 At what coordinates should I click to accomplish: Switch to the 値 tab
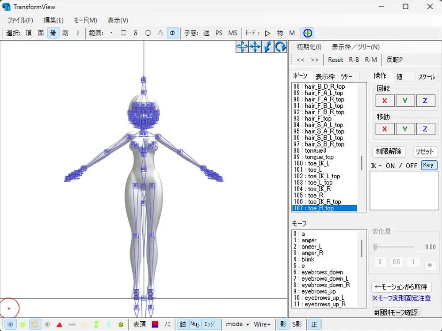[399, 76]
